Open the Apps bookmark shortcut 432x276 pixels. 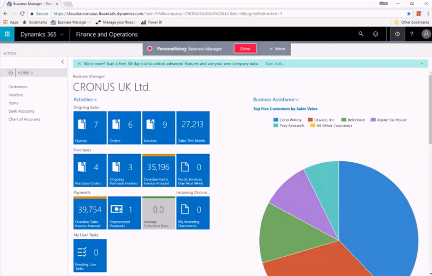(11, 22)
